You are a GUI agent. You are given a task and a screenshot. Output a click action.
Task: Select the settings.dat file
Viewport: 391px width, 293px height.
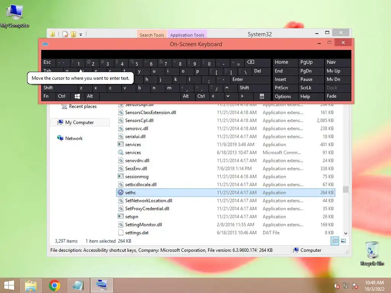(226, 232)
